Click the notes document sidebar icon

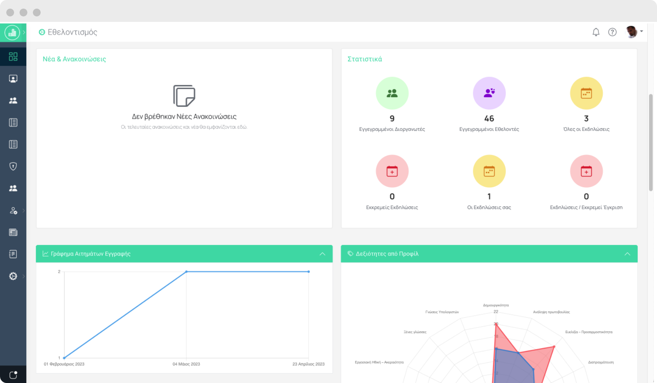(x=13, y=254)
